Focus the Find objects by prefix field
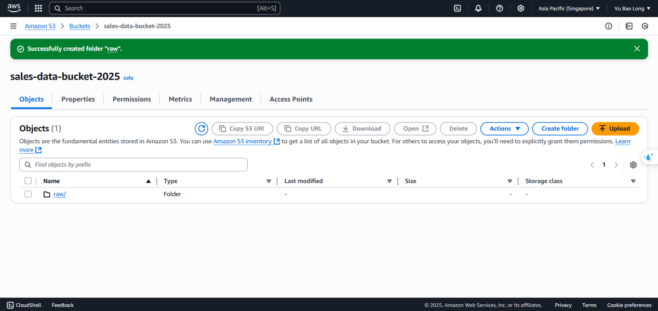The image size is (658, 311). [133, 165]
